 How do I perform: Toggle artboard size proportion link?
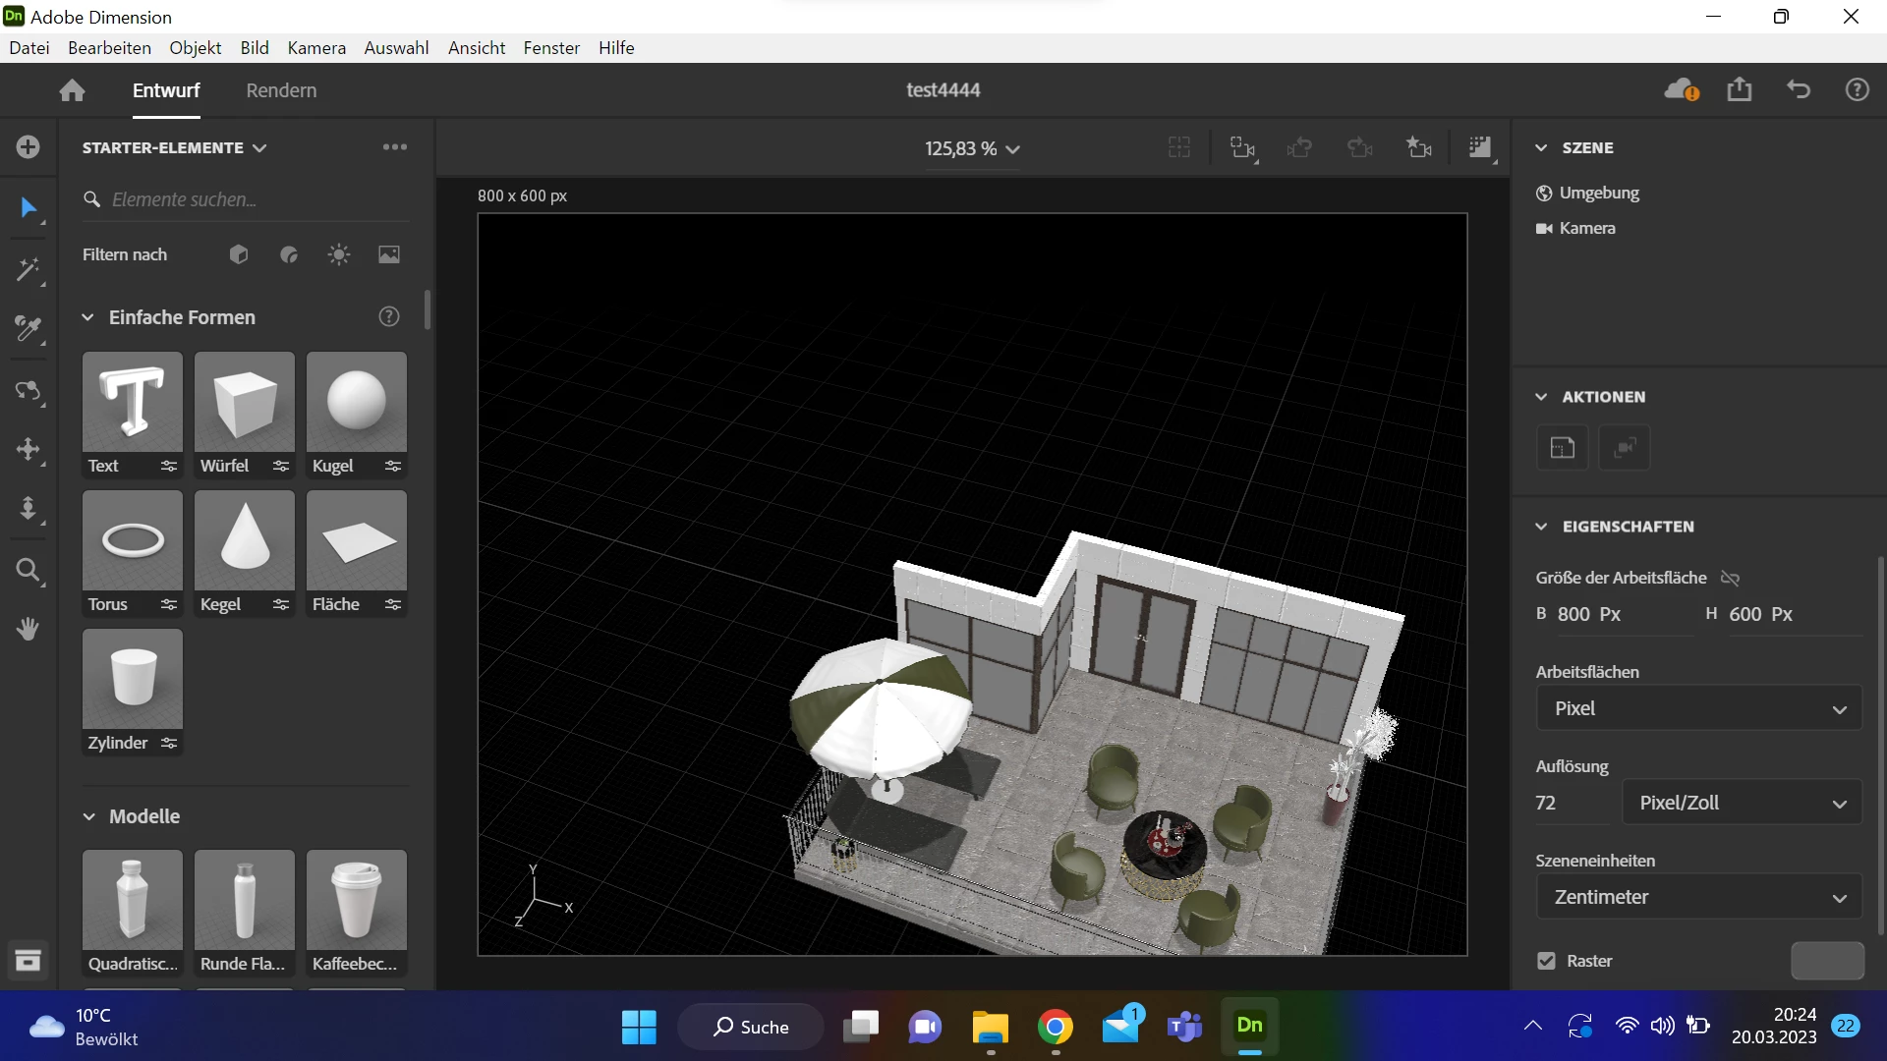(x=1731, y=579)
